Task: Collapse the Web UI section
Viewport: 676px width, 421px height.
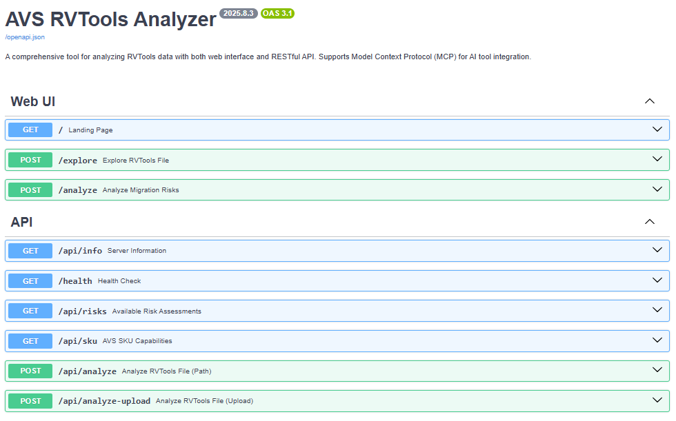Action: [649, 101]
